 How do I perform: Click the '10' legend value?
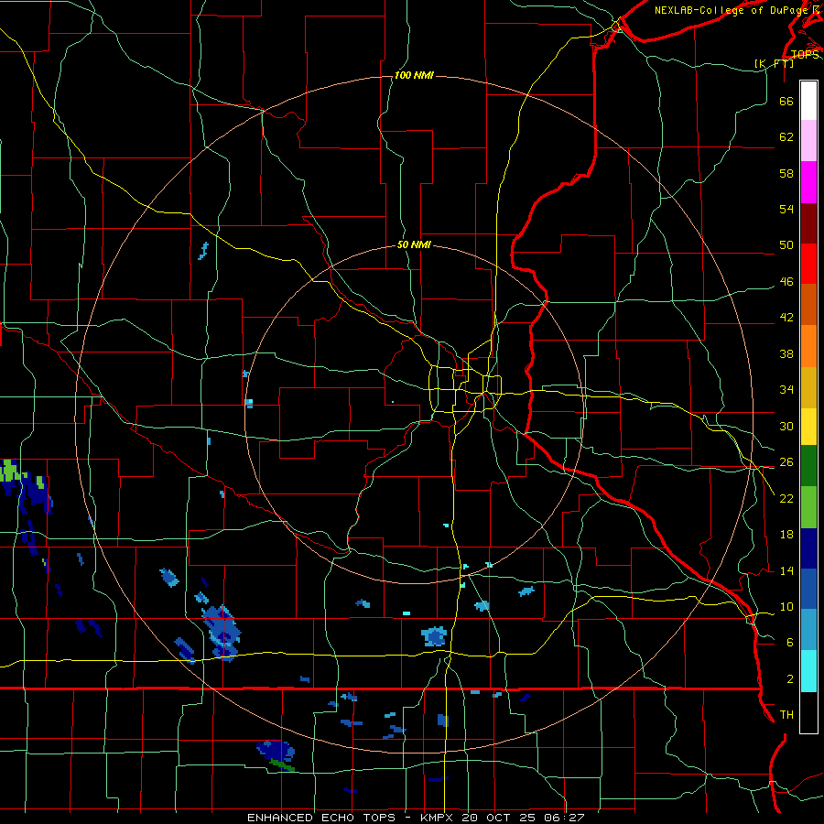click(786, 606)
